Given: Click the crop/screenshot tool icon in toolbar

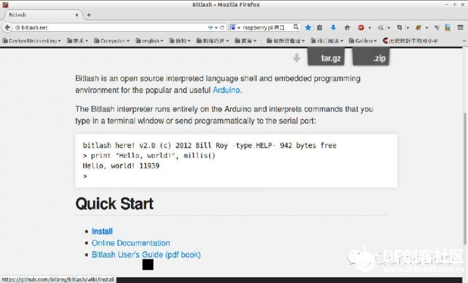Looking at the screenshot, I should [399, 27].
